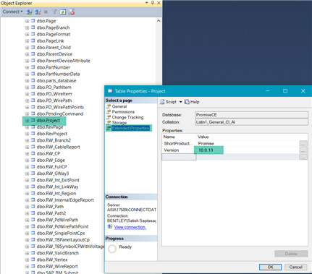Toggle the Object Explorer auto-hide pin
Screen dimensions: 312x274
153,3
